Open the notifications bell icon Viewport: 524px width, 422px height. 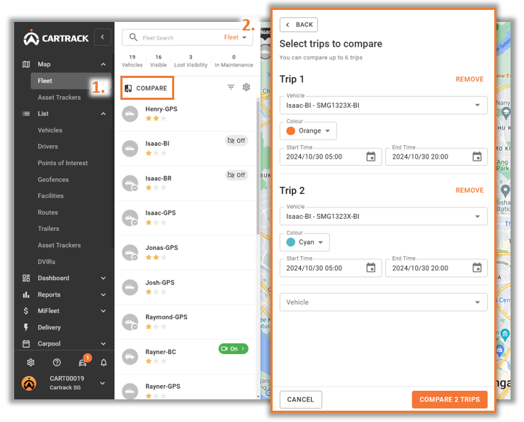[103, 363]
